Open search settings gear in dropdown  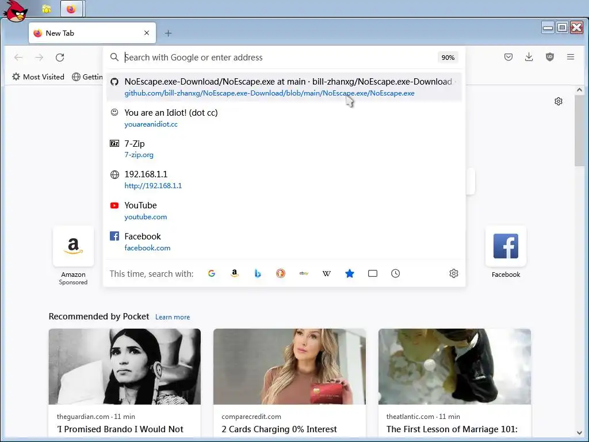[x=454, y=273]
